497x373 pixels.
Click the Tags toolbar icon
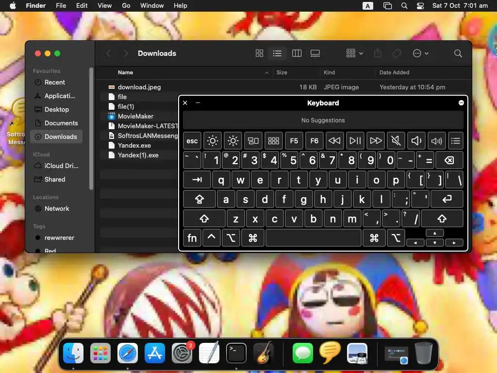[x=397, y=53]
